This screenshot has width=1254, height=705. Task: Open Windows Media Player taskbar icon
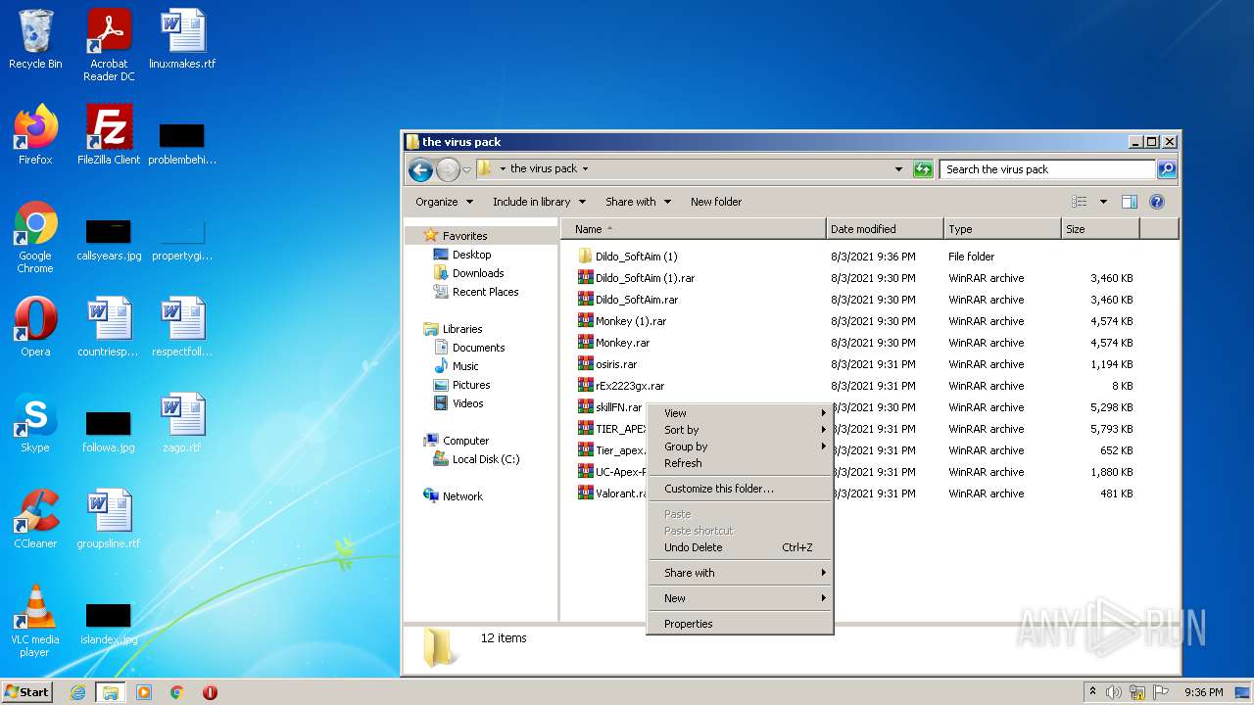[x=144, y=692]
